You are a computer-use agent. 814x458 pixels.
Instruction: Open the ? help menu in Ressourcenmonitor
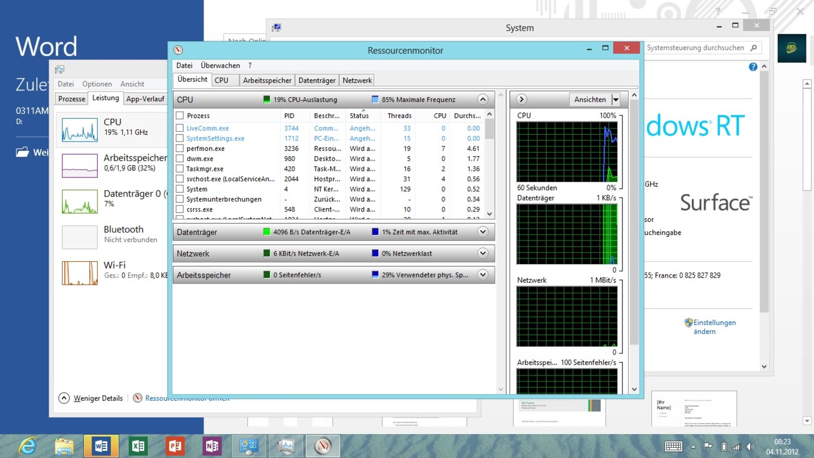pyautogui.click(x=250, y=66)
